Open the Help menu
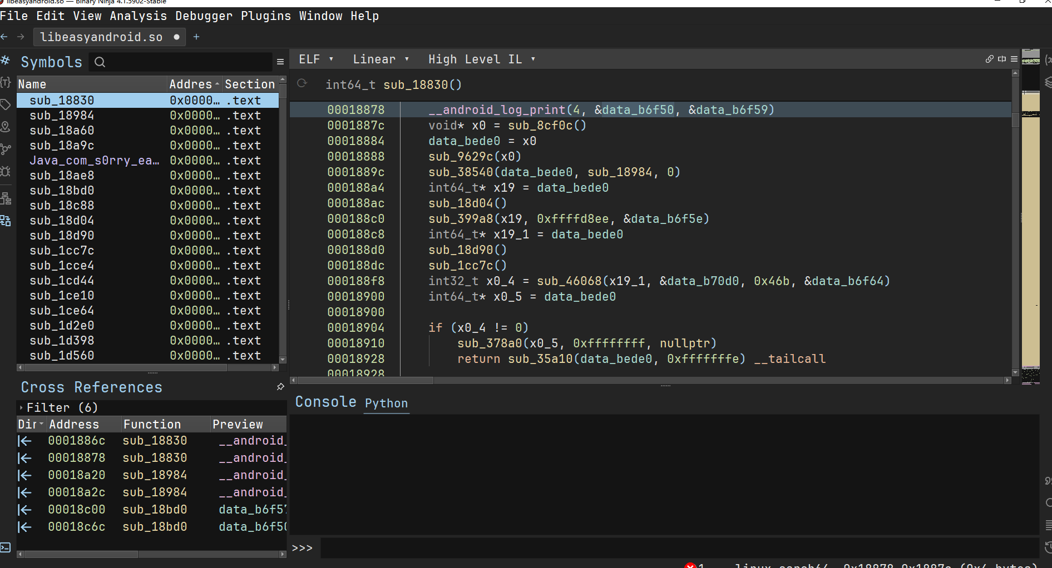1052x568 pixels. point(365,16)
